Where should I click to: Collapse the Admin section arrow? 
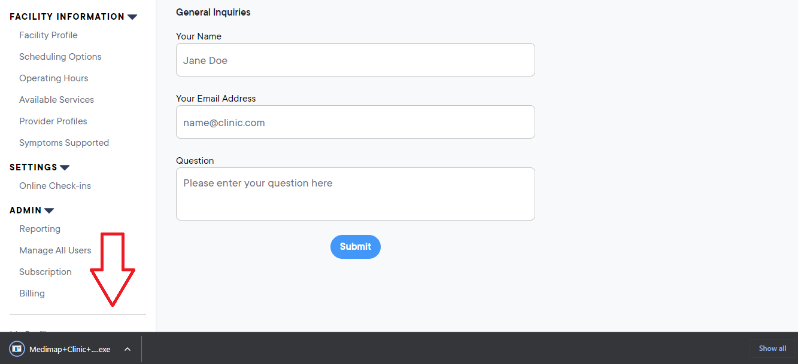(x=49, y=210)
